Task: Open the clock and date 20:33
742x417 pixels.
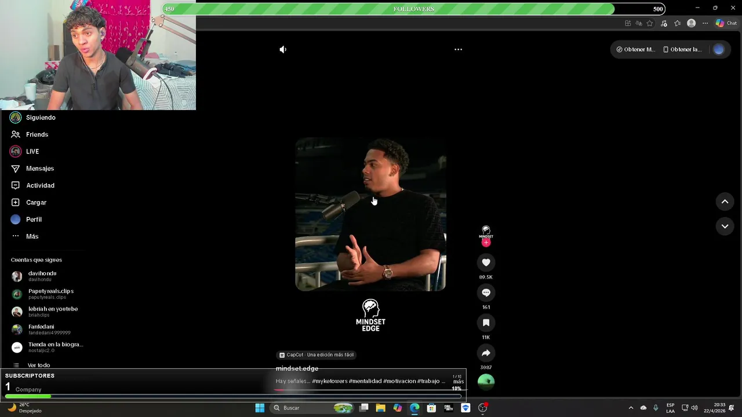Action: [x=714, y=408]
